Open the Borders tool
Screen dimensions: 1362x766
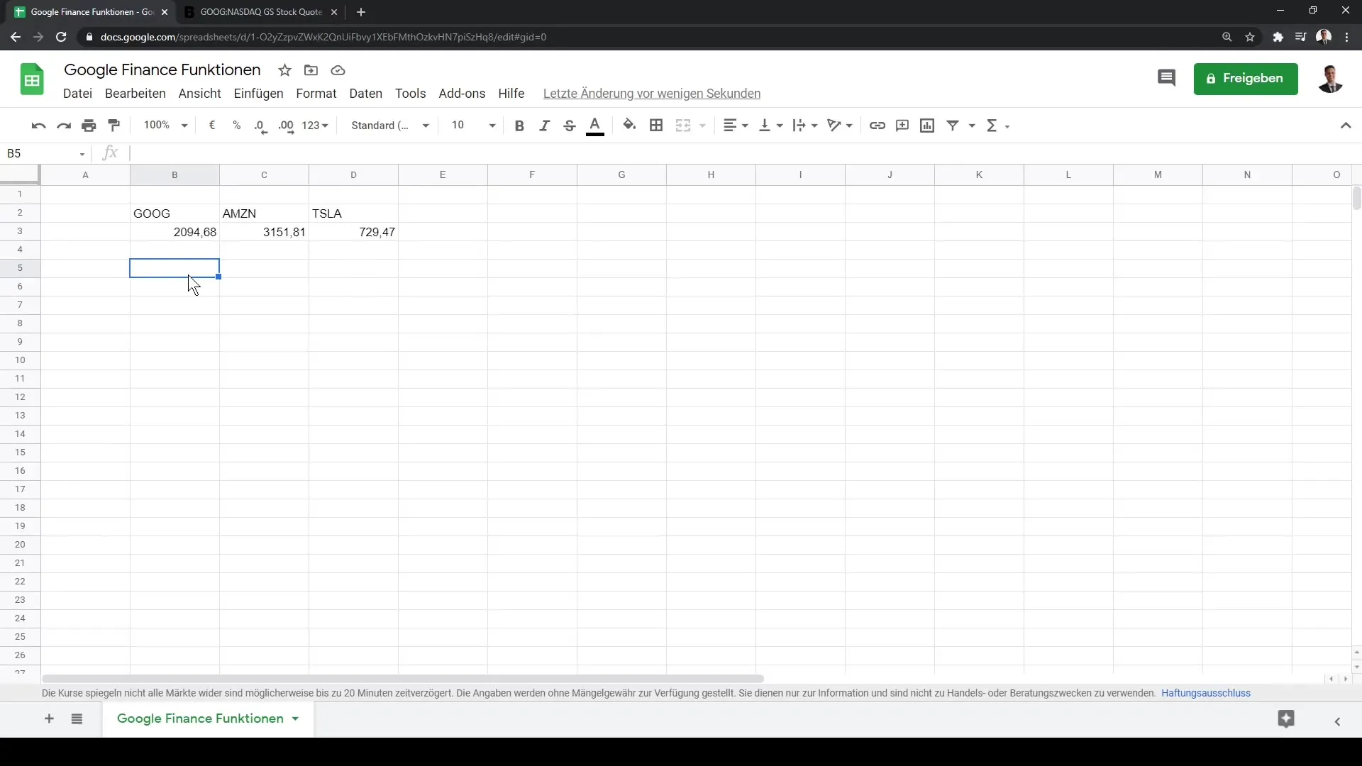[x=656, y=126]
